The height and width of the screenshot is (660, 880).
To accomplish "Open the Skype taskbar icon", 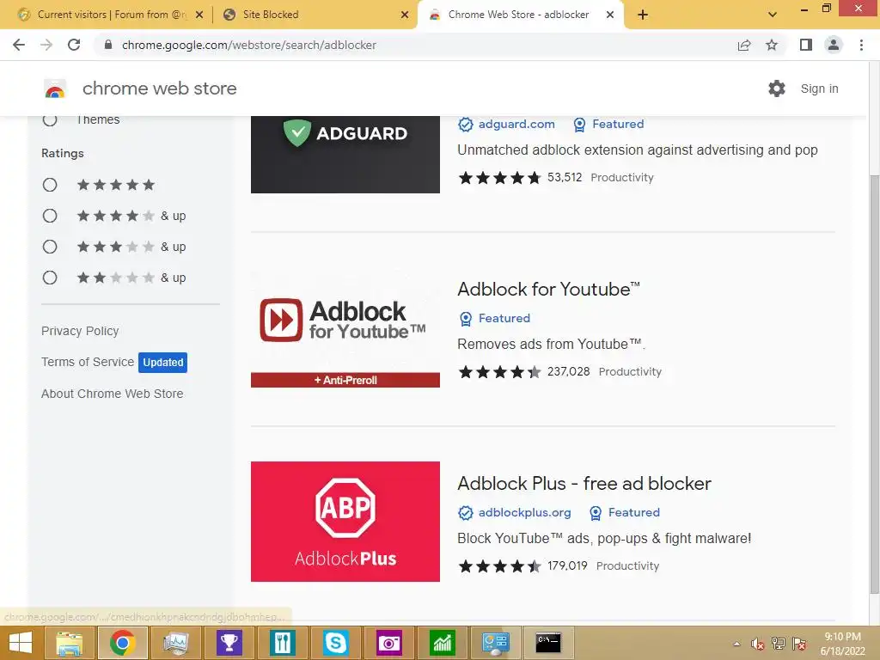I will [x=336, y=643].
